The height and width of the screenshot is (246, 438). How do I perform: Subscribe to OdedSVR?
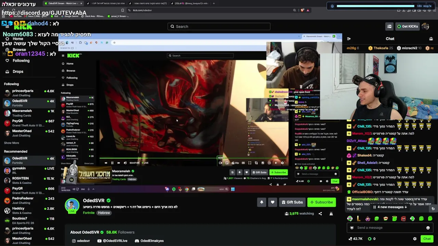(321, 202)
